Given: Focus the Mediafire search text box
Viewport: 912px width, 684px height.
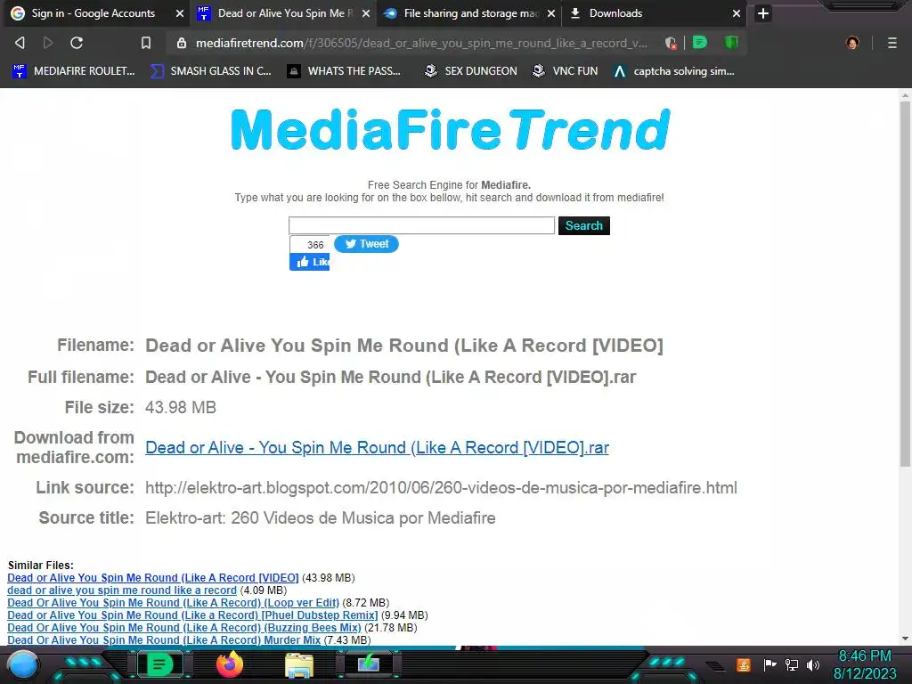Looking at the screenshot, I should pos(421,225).
